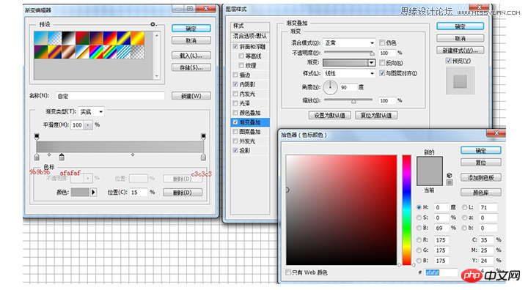Select the leftmost color stop 9b9b9b
The image size is (528, 290).
[37, 157]
